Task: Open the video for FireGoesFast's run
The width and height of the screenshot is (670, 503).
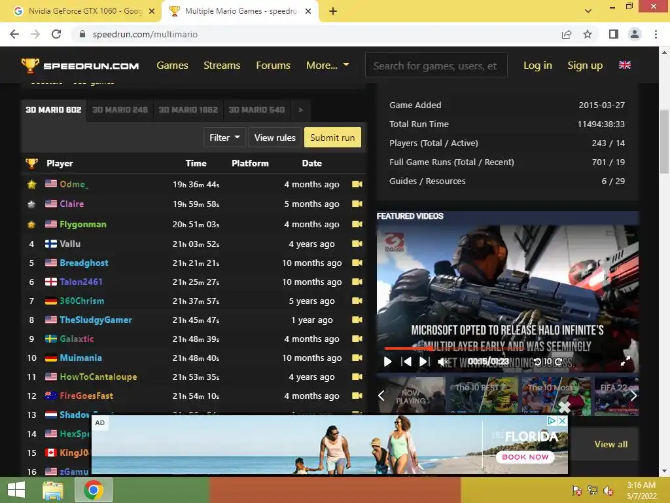Action: tap(357, 396)
